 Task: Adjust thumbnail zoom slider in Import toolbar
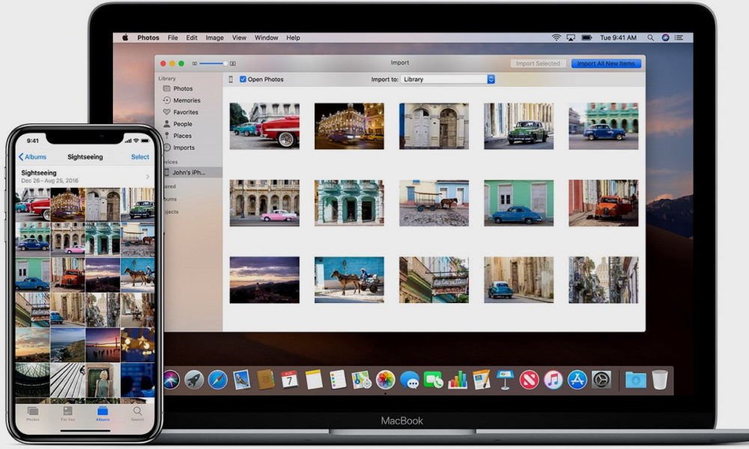click(x=213, y=64)
